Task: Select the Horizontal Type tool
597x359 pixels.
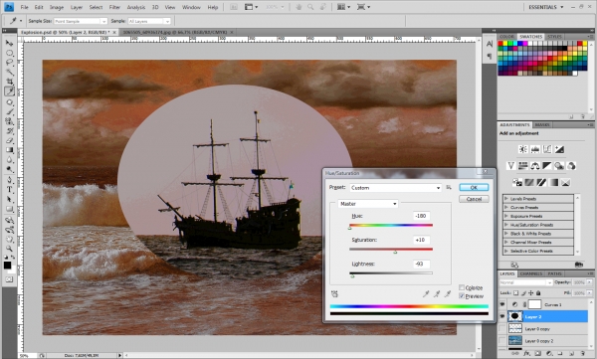Action: point(9,190)
